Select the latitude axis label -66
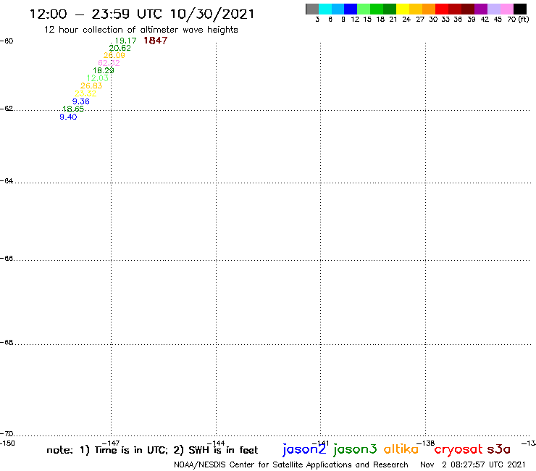 7,259
